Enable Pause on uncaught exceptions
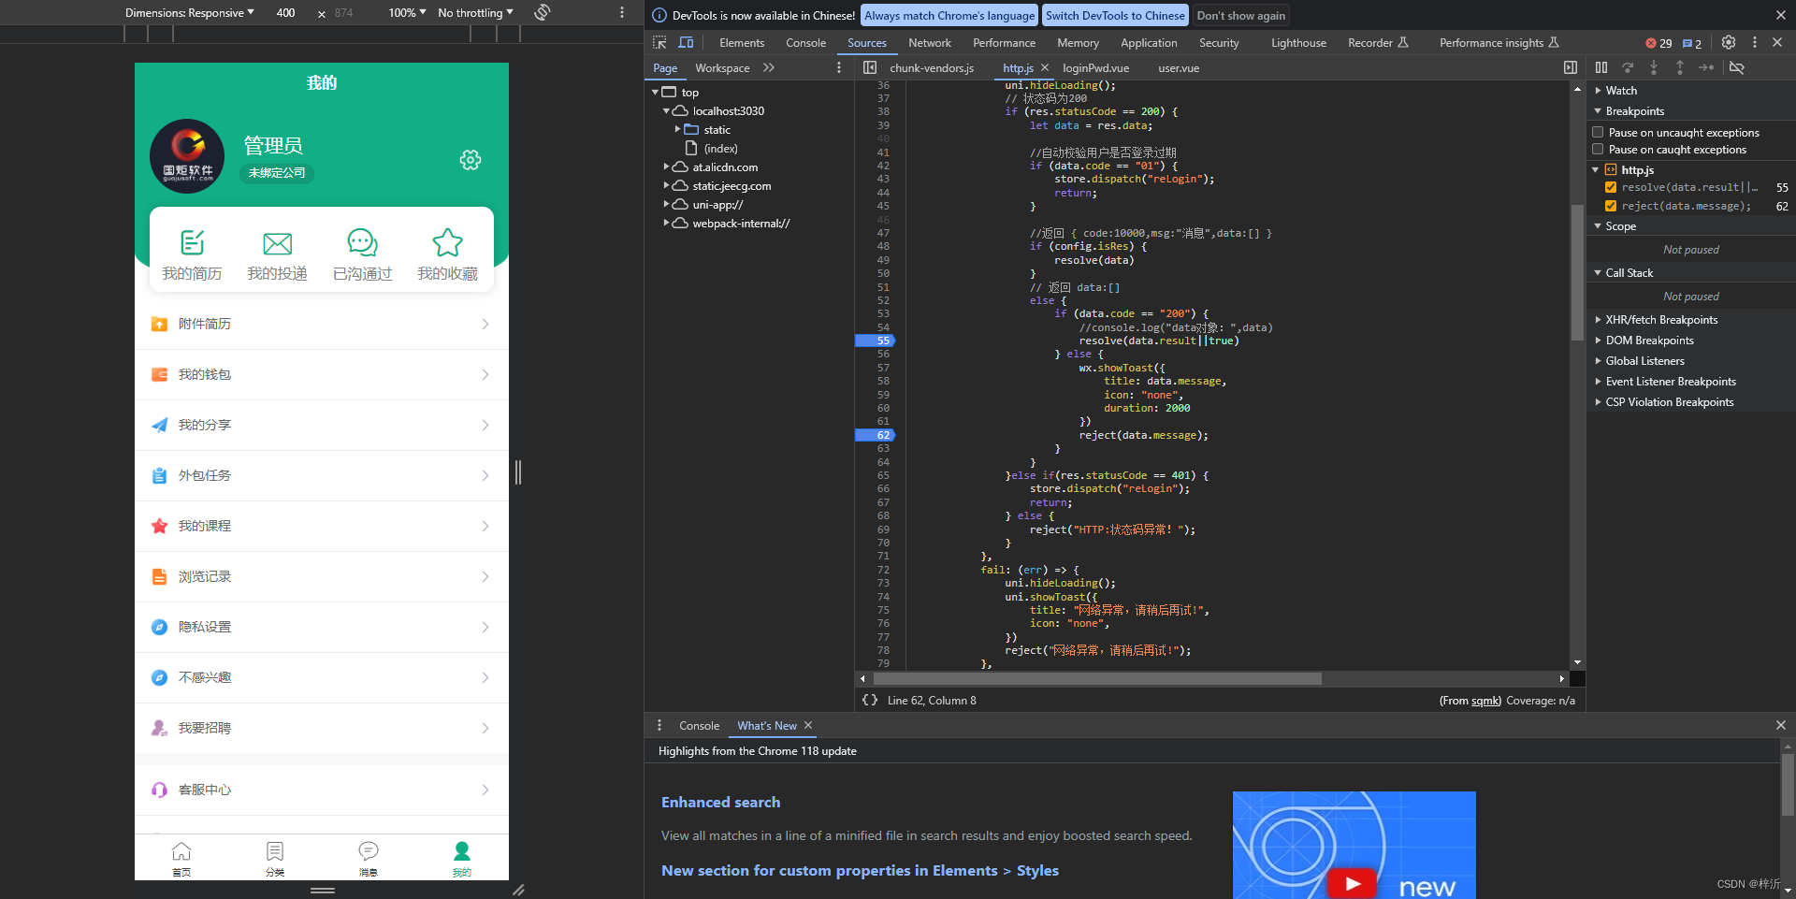Screen dimensions: 1796x899 tap(1598, 132)
